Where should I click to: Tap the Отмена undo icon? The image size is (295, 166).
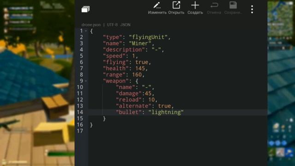(214, 5)
